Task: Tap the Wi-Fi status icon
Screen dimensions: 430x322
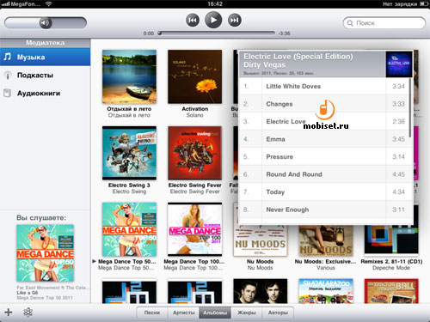Action: (49, 4)
